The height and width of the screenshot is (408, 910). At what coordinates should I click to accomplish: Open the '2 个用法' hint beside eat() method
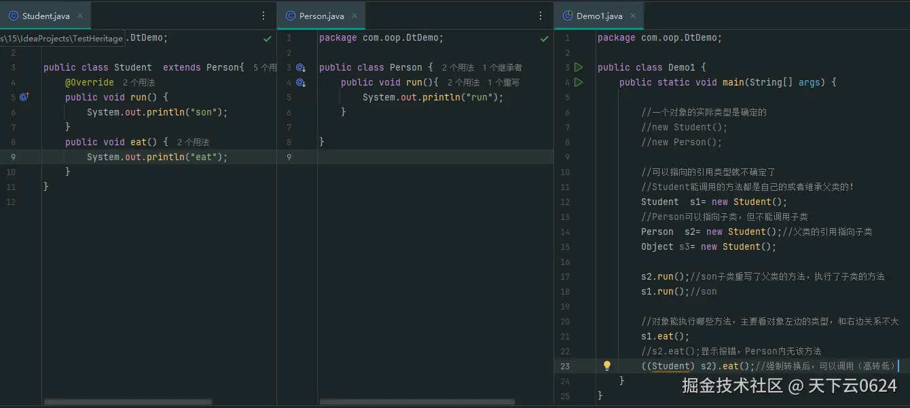coord(193,143)
